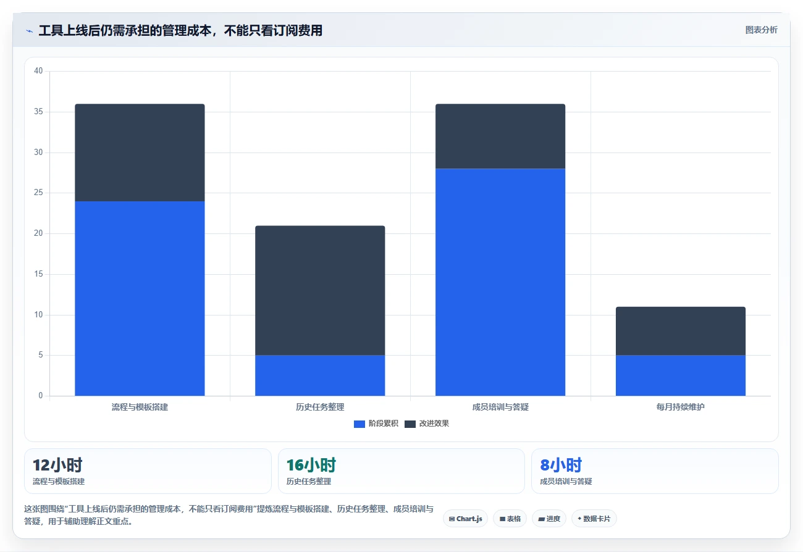This screenshot has width=803, height=552.
Task: Click the dark bar segment for 成员培训与答疑
Action: coord(500,136)
